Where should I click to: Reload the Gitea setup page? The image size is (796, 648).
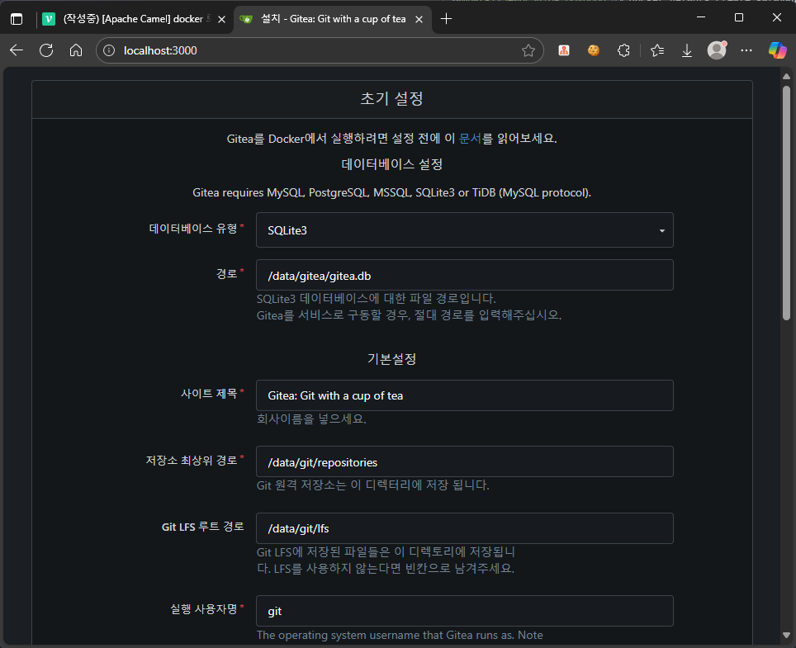coord(47,50)
